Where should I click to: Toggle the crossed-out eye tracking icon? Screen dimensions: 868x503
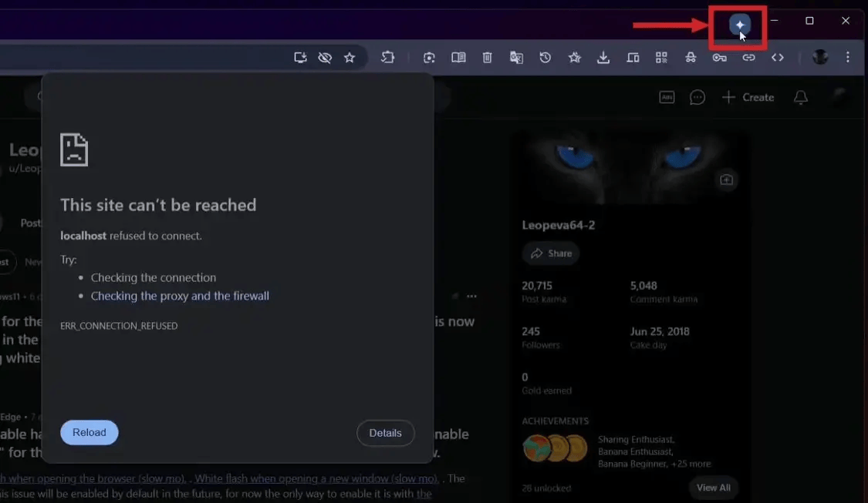click(325, 58)
